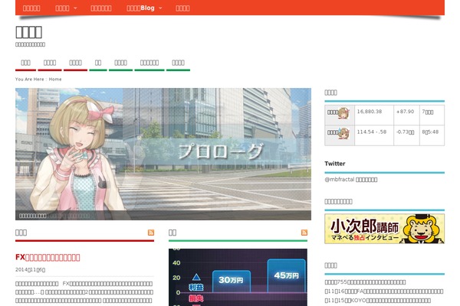Select the -0.73 change cell
The width and height of the screenshot is (460, 306).
[x=406, y=135]
